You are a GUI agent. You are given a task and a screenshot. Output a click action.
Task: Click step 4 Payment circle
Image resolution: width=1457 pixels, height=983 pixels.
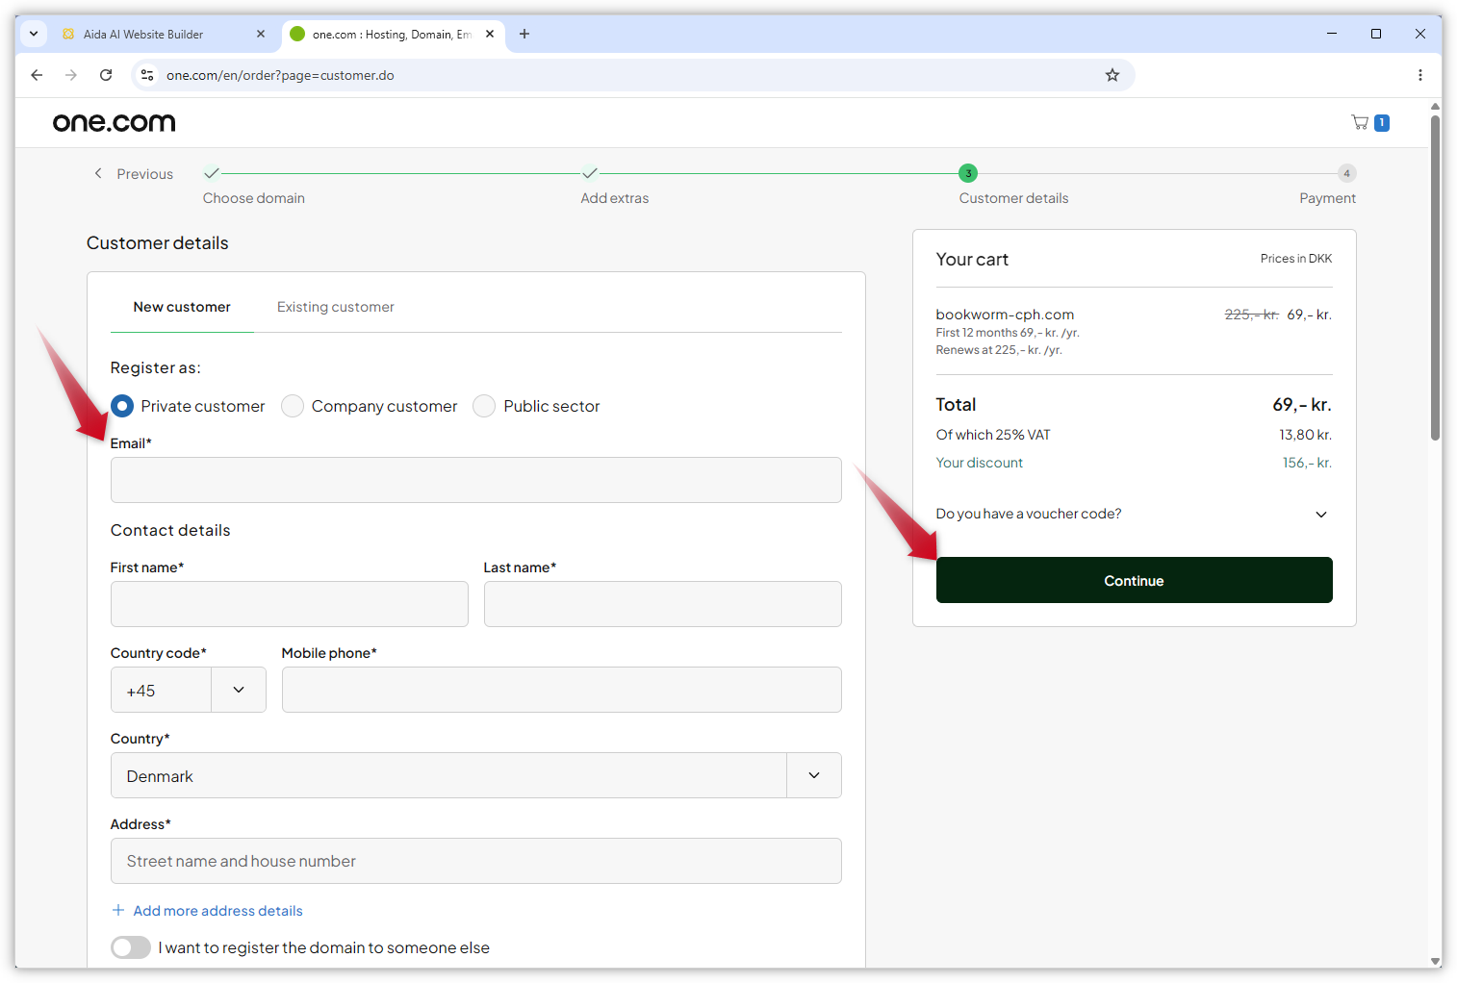1346,173
